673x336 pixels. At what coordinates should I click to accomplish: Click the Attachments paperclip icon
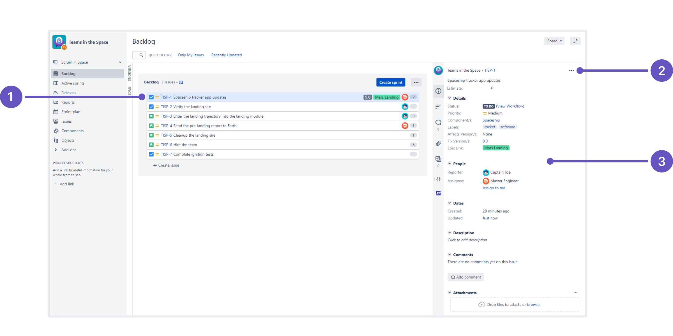point(438,143)
